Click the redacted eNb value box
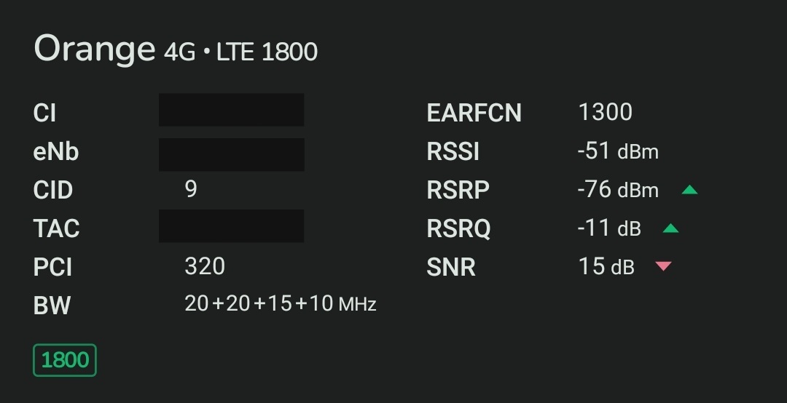This screenshot has width=787, height=403. (x=231, y=154)
